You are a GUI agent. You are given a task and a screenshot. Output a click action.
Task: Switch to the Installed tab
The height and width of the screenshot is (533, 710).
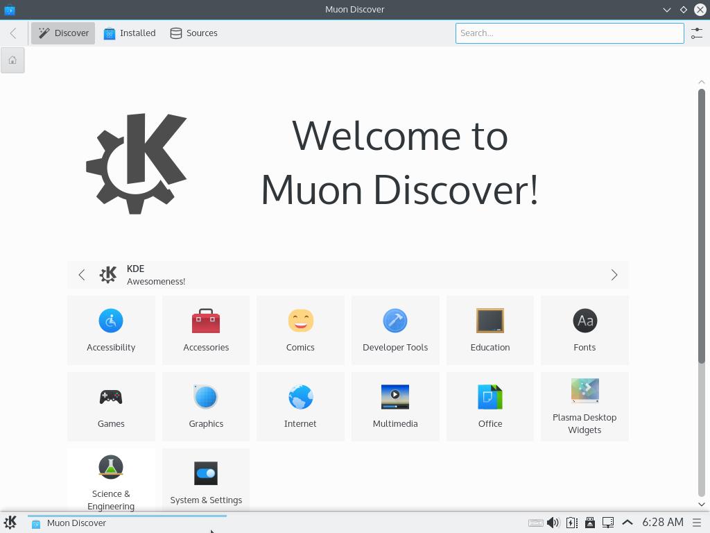pos(130,33)
